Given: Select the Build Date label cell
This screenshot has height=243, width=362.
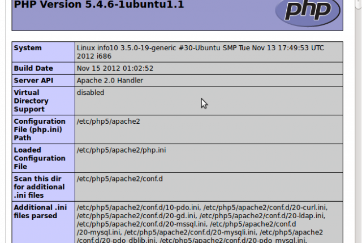Looking at the screenshot, I should 44,68.
